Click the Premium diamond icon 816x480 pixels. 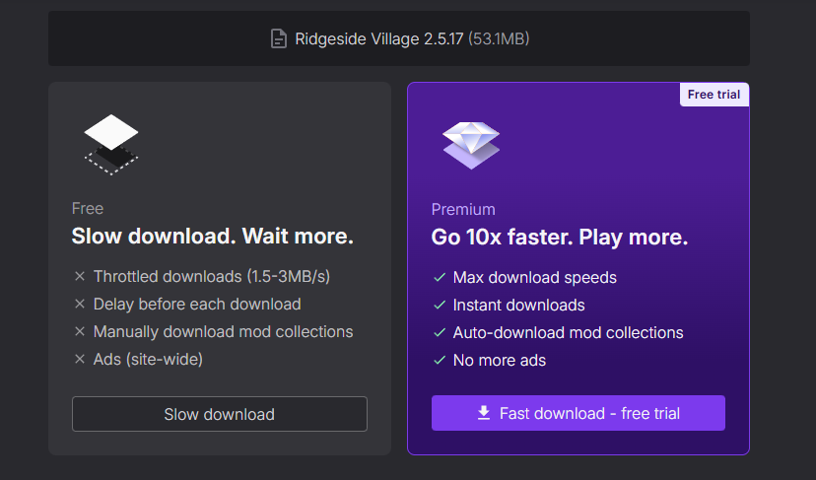coord(470,144)
